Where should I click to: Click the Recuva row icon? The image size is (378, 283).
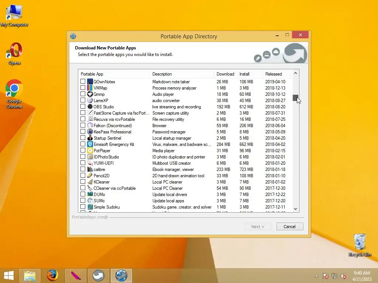tap(90, 119)
